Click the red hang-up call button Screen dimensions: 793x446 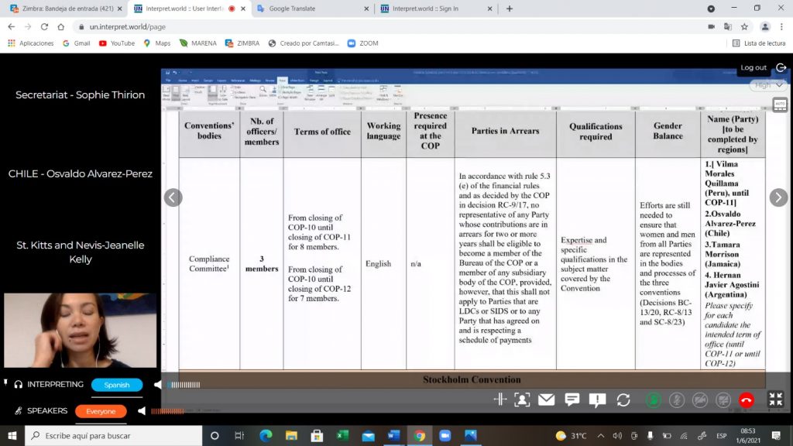coord(746,400)
